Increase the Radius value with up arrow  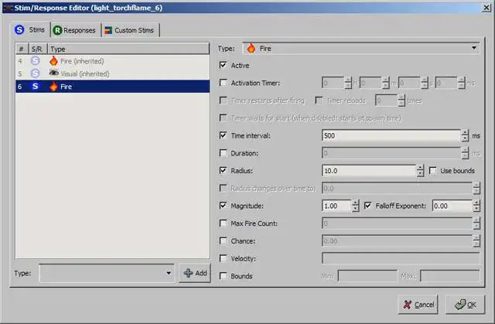coord(420,168)
